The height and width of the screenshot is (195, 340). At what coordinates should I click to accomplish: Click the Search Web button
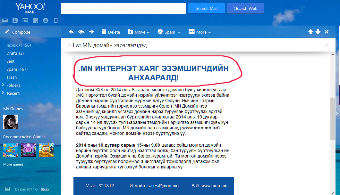click(x=245, y=8)
